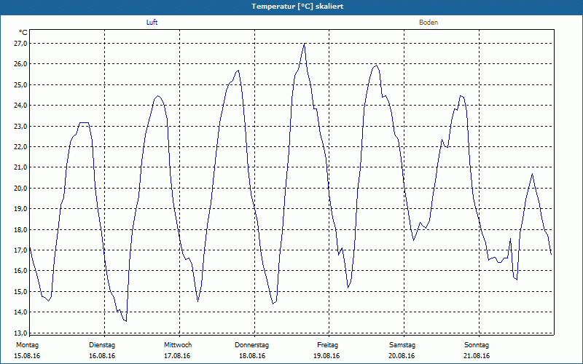The image size is (583, 364).
Task: Select the 27,0 axis value
Action: 21,44
